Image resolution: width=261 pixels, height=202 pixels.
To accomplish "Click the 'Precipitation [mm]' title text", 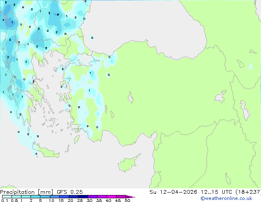I will pyautogui.click(x=27, y=192).
